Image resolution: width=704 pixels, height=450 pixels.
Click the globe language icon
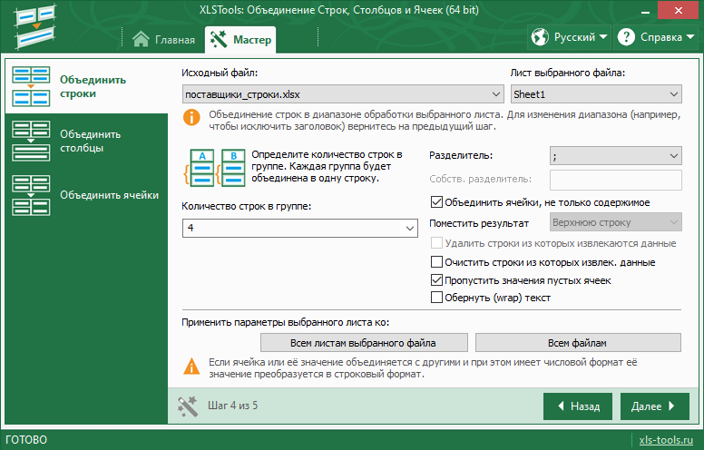541,38
